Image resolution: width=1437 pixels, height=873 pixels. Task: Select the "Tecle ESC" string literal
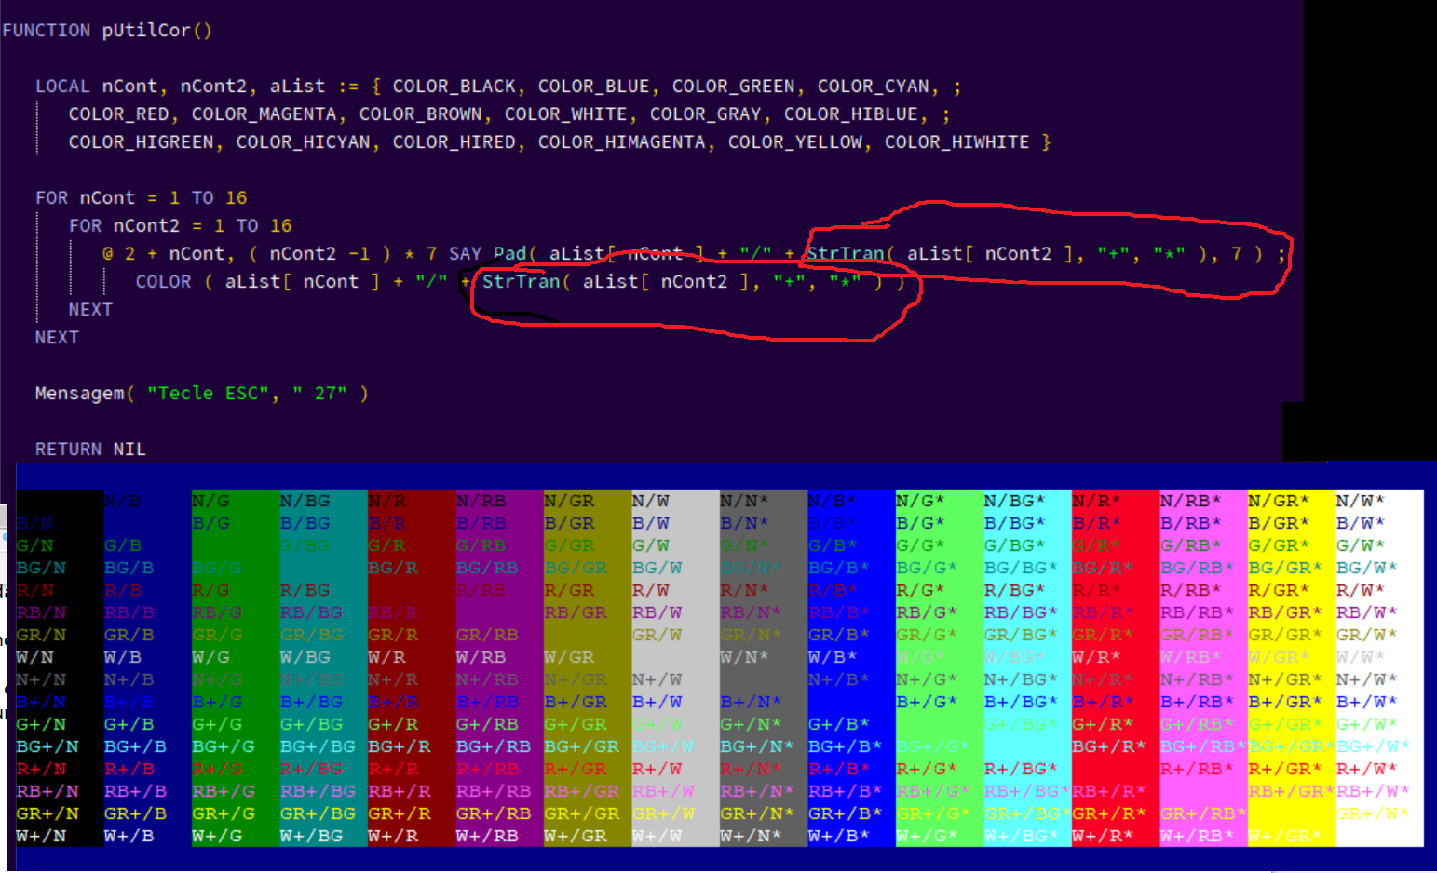(x=208, y=393)
